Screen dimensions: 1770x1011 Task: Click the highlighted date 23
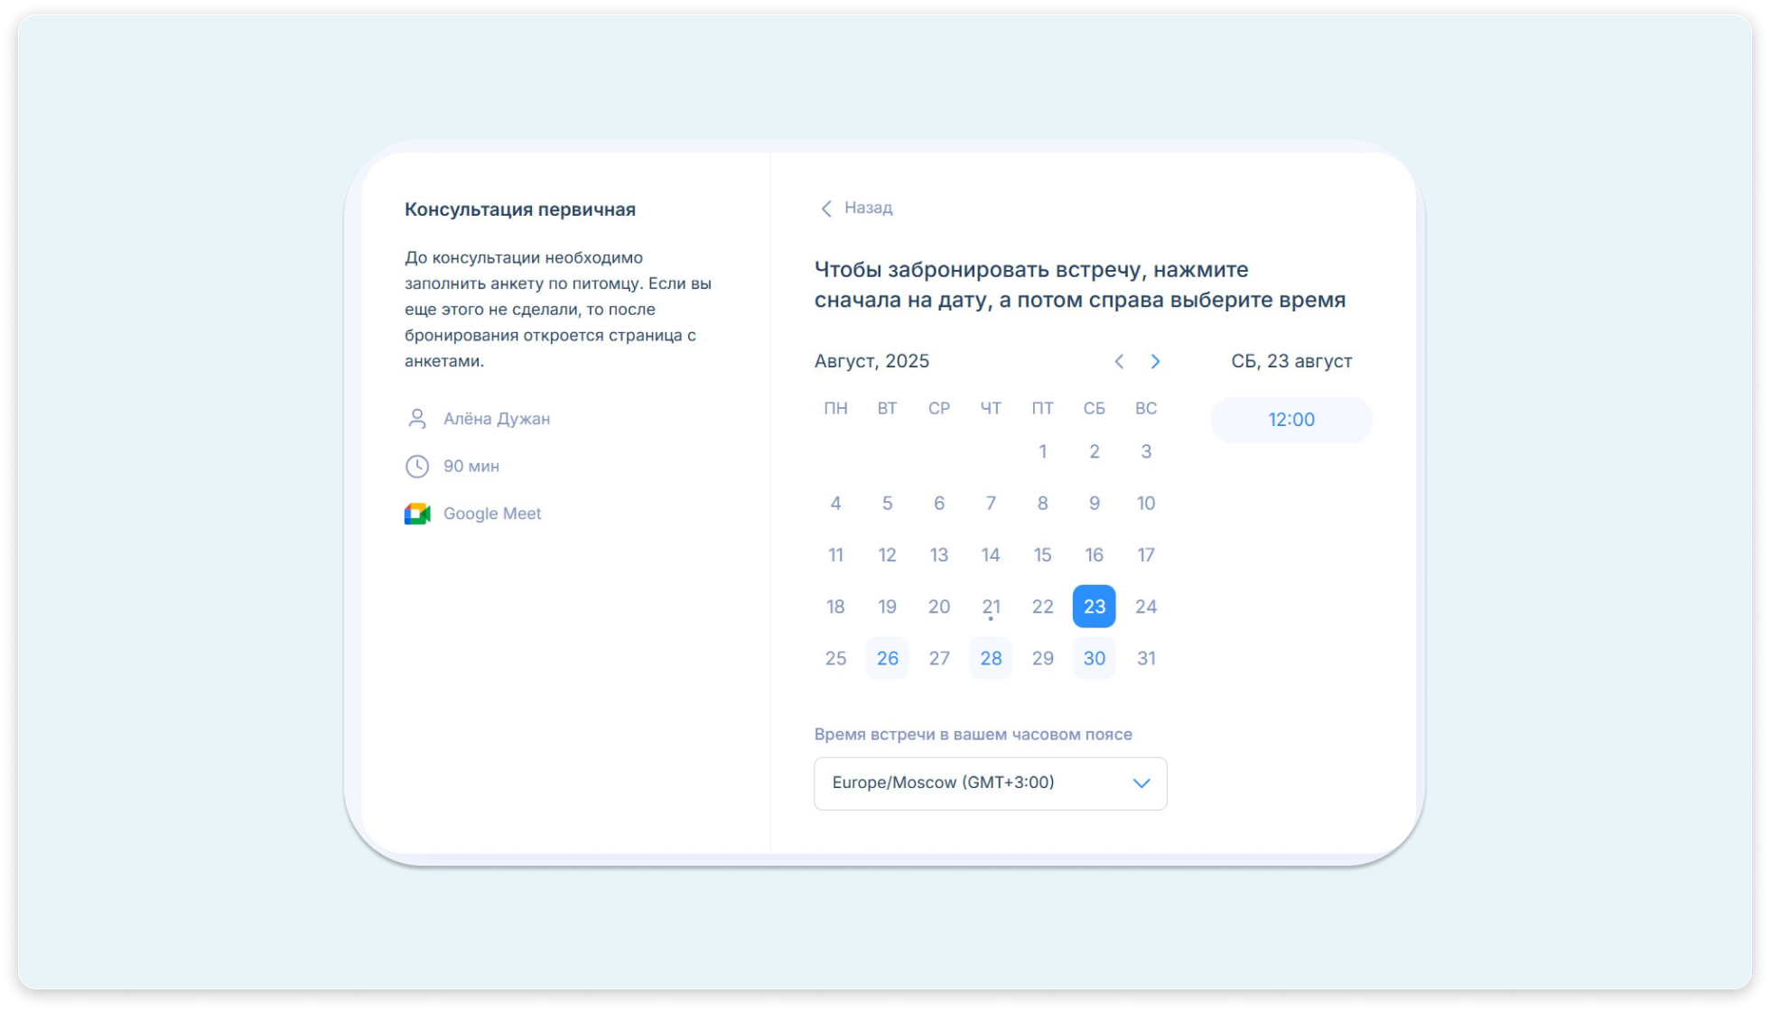1094,607
